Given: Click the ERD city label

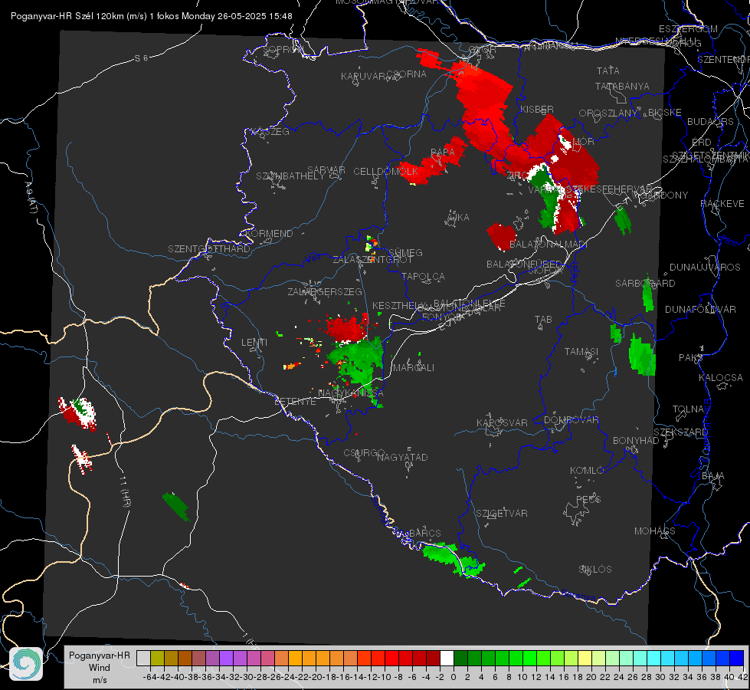Looking at the screenshot, I should coord(702,143).
